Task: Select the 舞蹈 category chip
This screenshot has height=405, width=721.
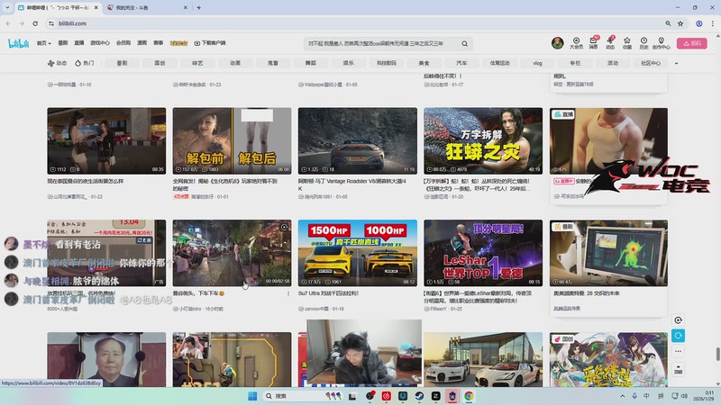Action: tap(310, 63)
